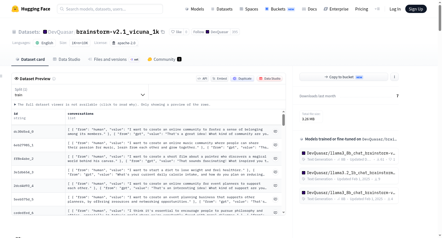Open conversation viewer for row 2dcd4d93_4
Viewport: 442px width, 238px height.
point(275,186)
